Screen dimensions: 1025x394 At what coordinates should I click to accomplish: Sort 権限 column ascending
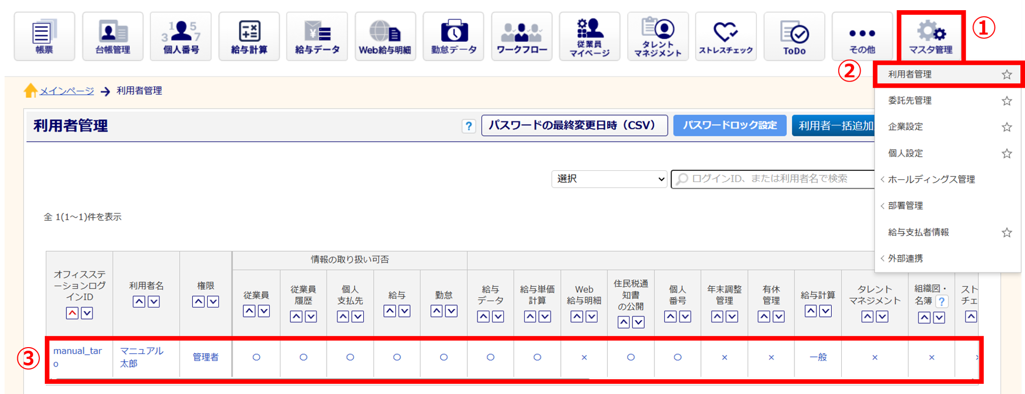198,302
